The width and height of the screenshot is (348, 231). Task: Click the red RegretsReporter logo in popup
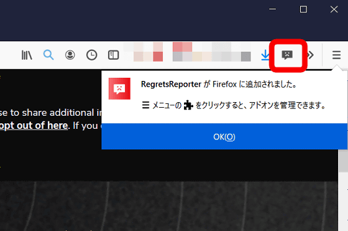[x=119, y=88]
